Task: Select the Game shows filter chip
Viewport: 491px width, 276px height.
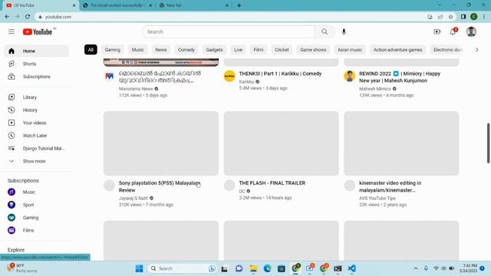Action: click(x=313, y=50)
